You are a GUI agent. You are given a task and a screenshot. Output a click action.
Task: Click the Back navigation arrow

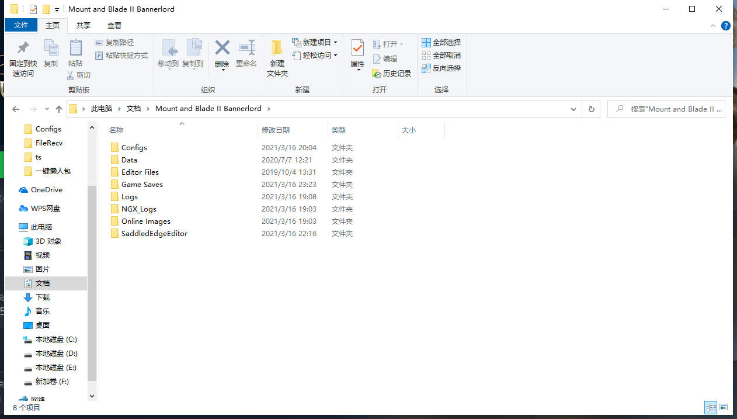tap(16, 109)
